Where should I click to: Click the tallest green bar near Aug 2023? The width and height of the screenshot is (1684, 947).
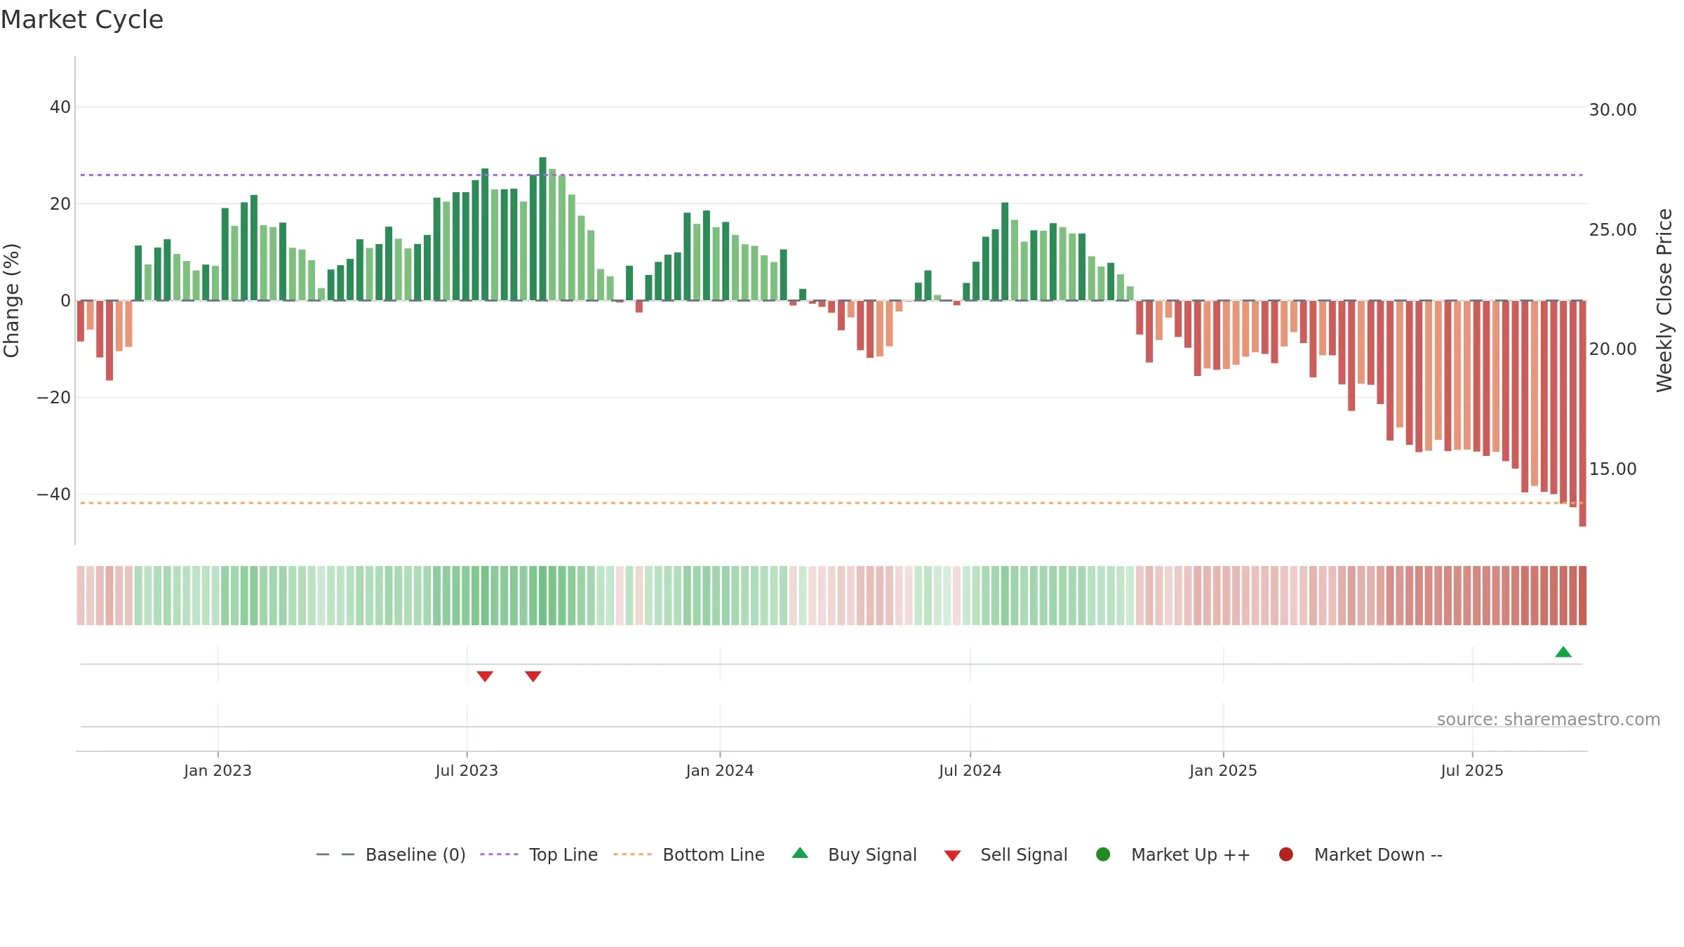[542, 229]
